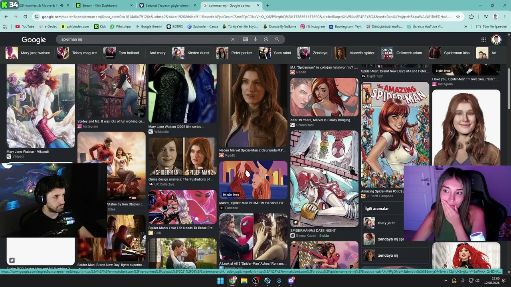Open the YouTube bookmark

tap(25, 27)
